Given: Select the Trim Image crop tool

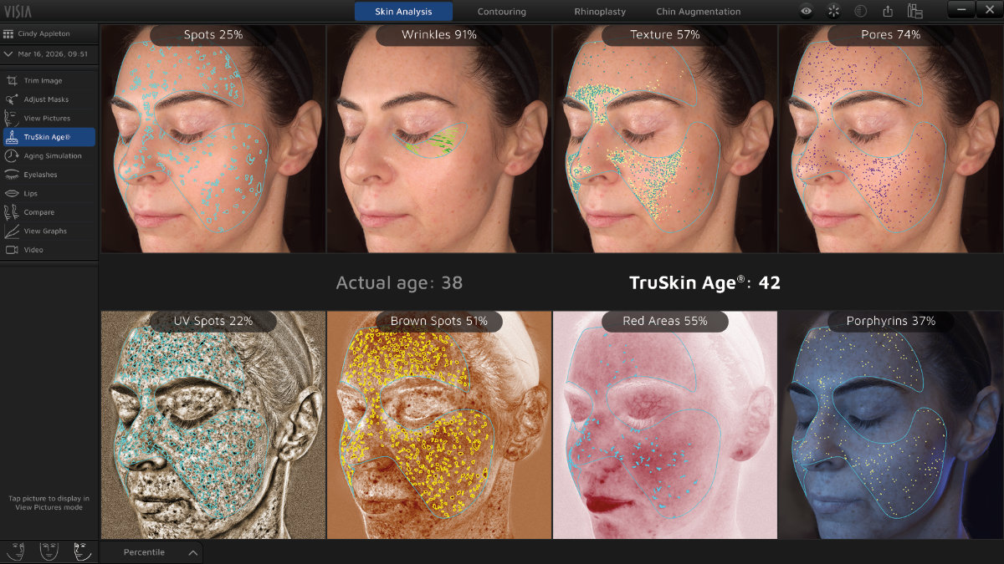Looking at the screenshot, I should [48, 81].
